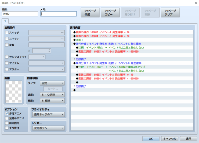
Task: Enable the すり抜け option
Action: pyautogui.click(x=7, y=128)
